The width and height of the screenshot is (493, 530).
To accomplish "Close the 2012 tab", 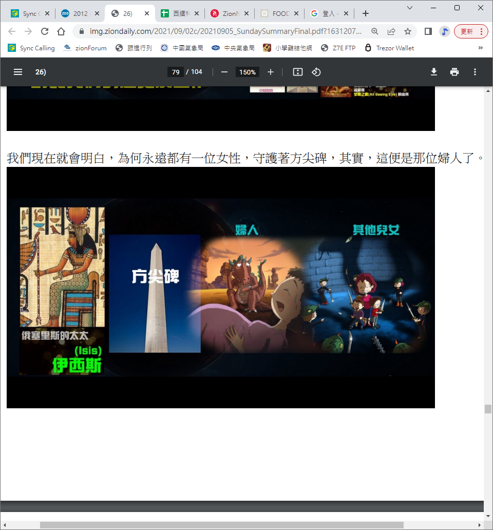I will point(97,13).
